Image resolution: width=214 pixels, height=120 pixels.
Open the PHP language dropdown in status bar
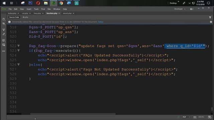tap(187, 117)
